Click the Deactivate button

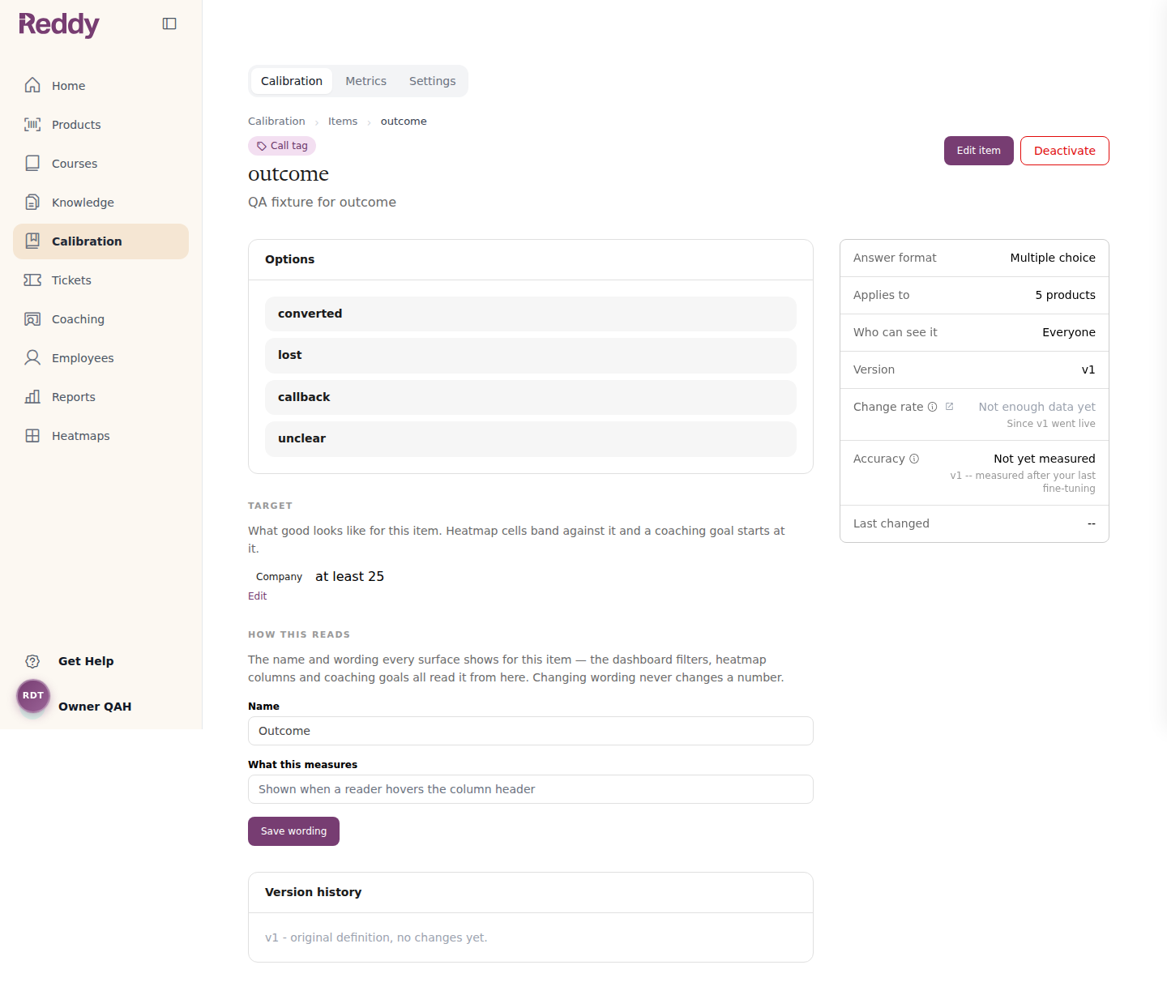[x=1064, y=151]
